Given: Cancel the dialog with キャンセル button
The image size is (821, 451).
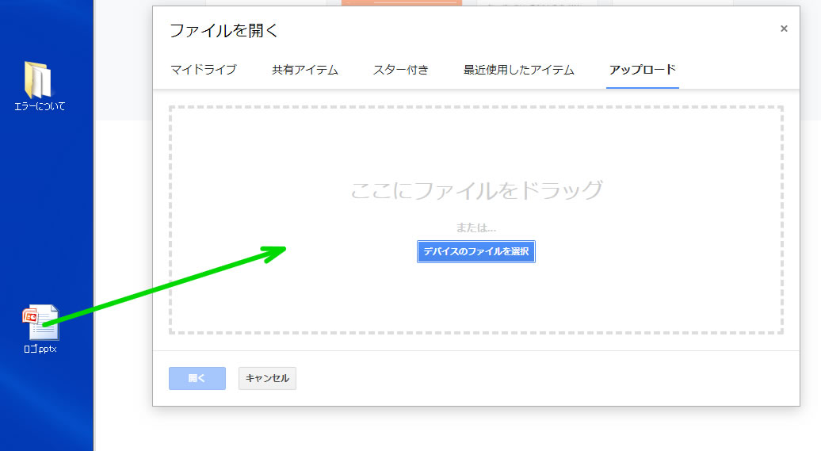Looking at the screenshot, I should point(267,378).
